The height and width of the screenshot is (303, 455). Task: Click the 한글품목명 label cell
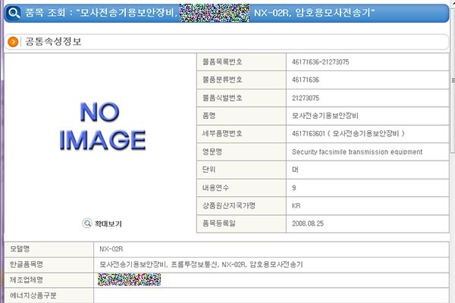click(49, 264)
